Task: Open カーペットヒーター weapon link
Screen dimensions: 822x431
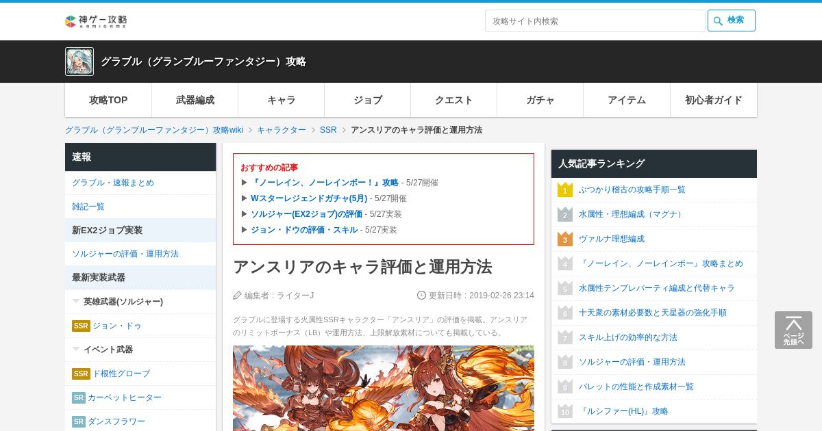Action: [x=125, y=397]
